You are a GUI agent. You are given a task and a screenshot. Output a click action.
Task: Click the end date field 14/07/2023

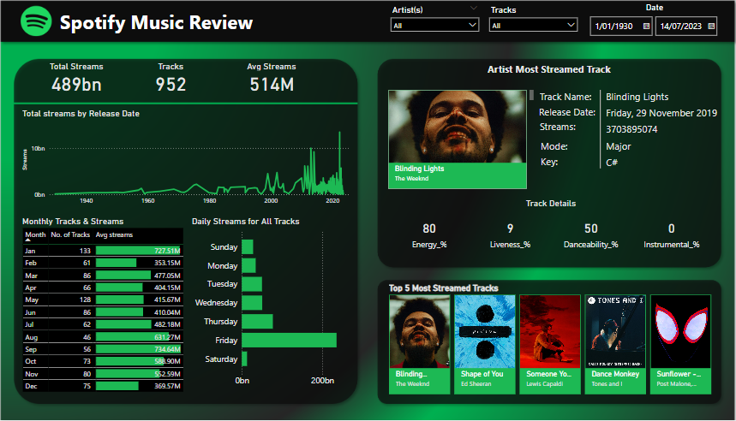click(685, 27)
